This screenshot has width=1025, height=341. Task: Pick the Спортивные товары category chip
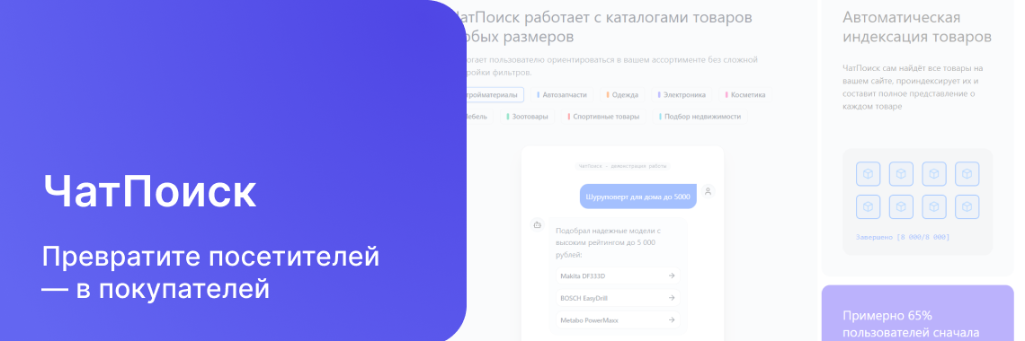603,117
